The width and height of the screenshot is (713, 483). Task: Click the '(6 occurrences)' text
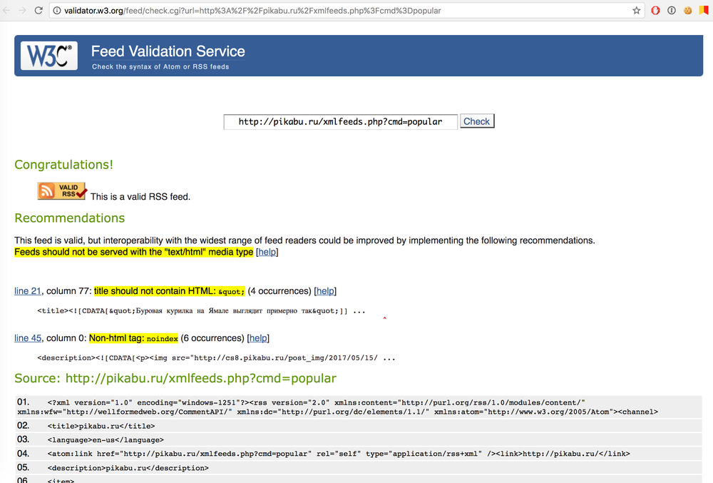tap(212, 338)
